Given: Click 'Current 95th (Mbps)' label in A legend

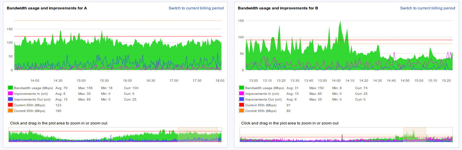Looking at the screenshot, I should [30, 105].
